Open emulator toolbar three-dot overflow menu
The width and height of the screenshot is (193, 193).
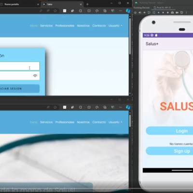[186, 13]
